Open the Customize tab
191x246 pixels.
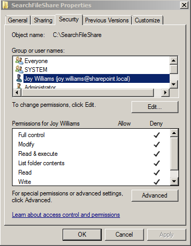point(147,20)
